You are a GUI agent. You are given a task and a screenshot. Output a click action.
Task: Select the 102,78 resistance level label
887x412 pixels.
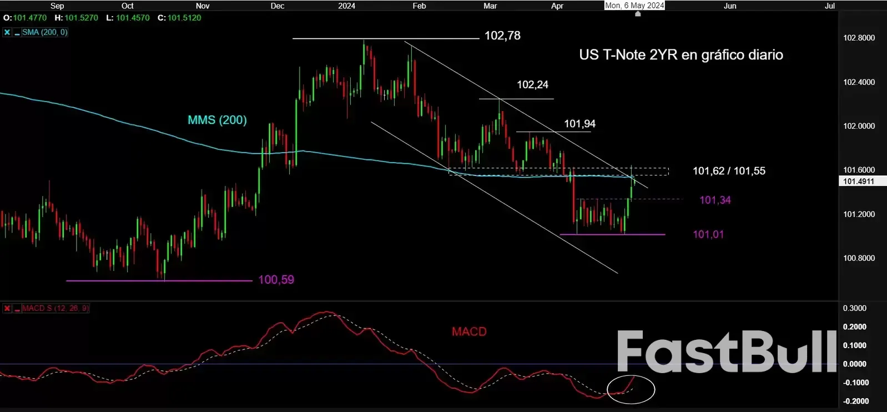502,36
